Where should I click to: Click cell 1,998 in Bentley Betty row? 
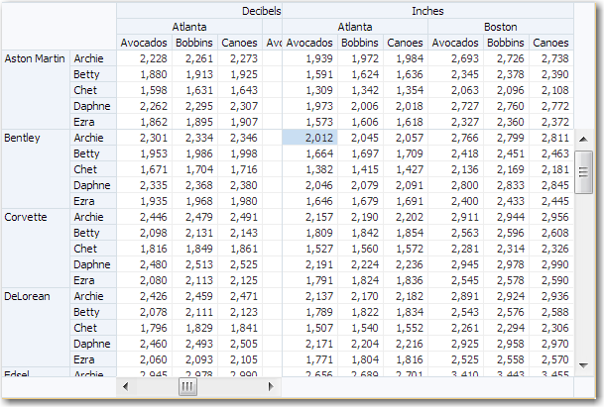[240, 153]
